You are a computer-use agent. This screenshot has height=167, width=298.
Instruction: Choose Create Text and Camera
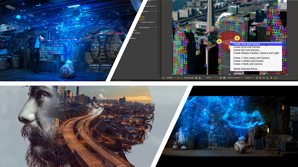point(256,44)
